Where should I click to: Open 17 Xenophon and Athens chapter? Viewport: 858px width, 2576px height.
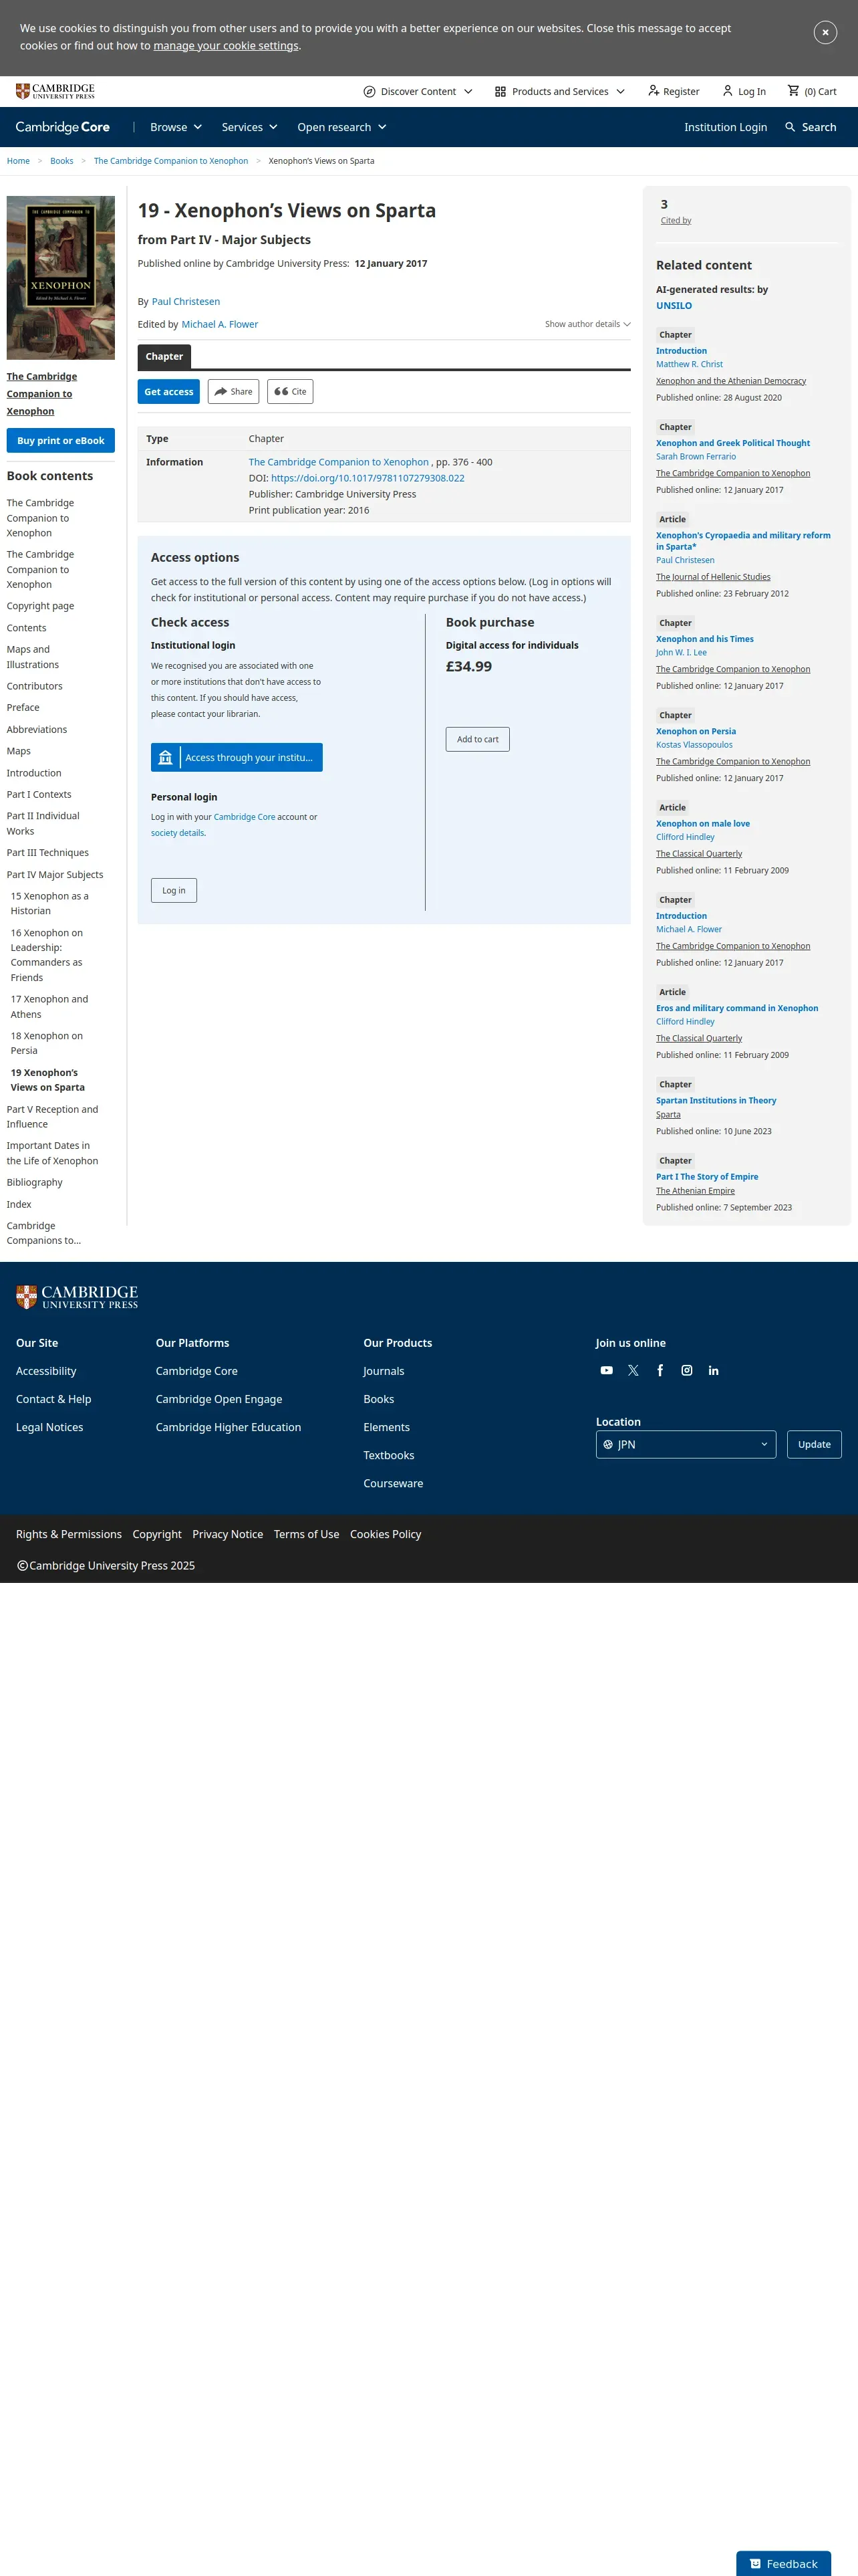point(50,1007)
